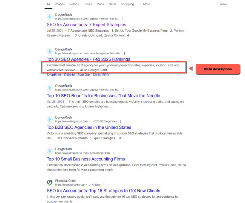Open 'Top 30 SEO Agencies - Feb 2025 Rankings' link
The height and width of the screenshot is (203, 245).
(89, 60)
